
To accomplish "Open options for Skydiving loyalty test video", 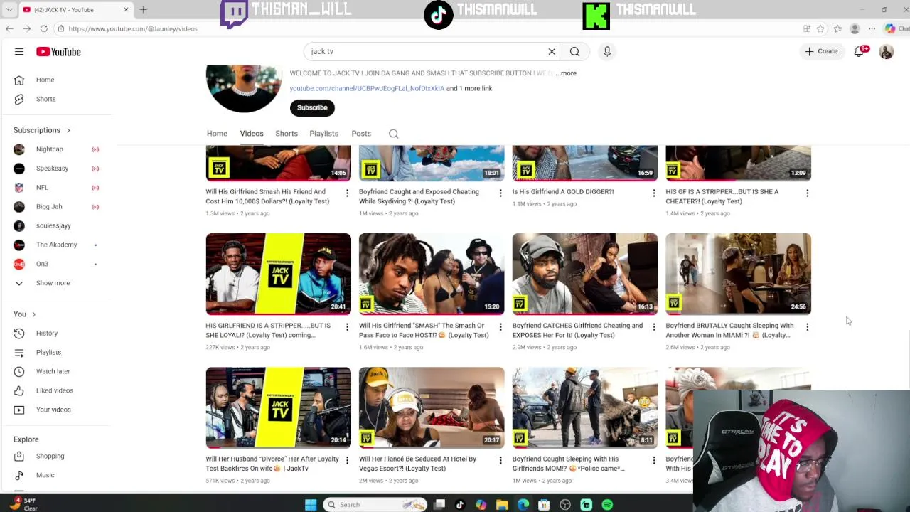I will [500, 193].
